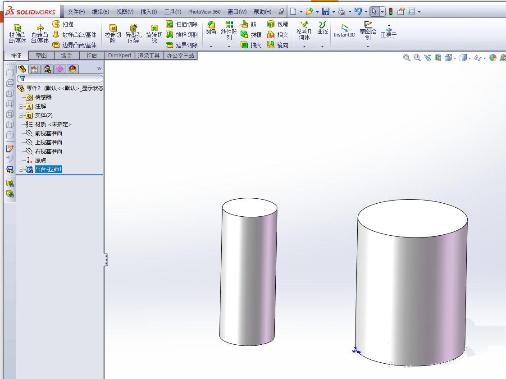506x379 pixels.
Task: Select the 线性阵列 linear pattern tool
Action: click(x=229, y=30)
